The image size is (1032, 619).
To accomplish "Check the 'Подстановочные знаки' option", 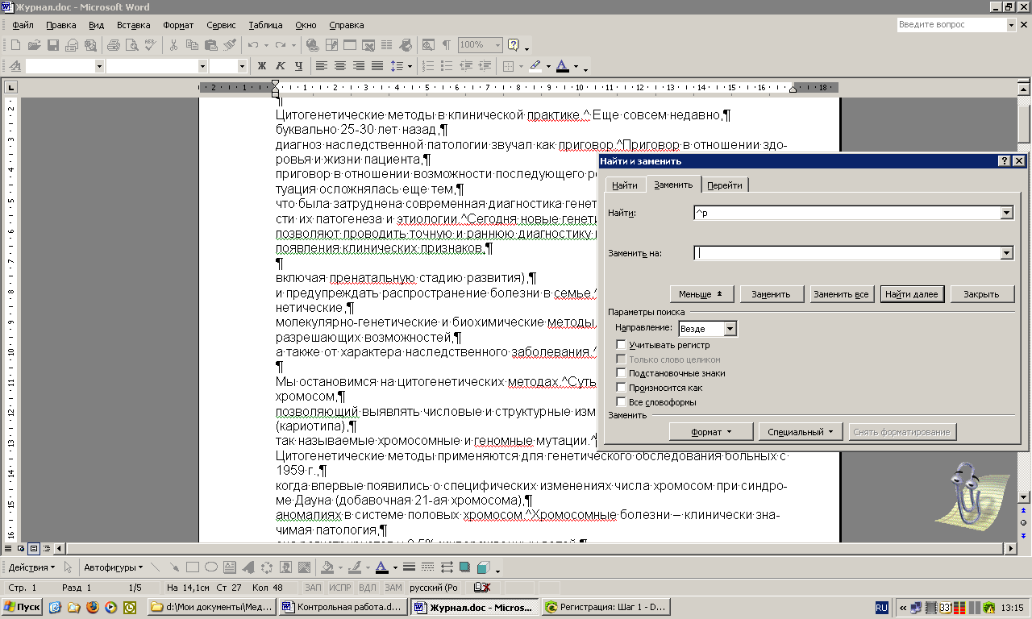I will (x=621, y=373).
